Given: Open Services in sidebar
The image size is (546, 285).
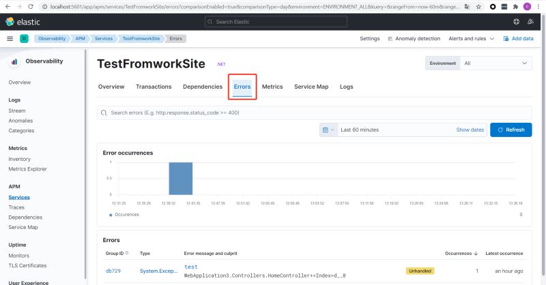Looking at the screenshot, I should tap(19, 197).
